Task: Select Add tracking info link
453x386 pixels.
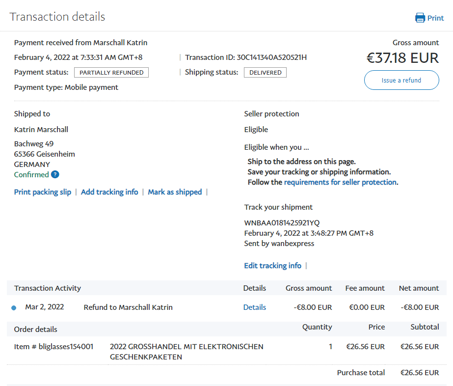Action: click(109, 192)
